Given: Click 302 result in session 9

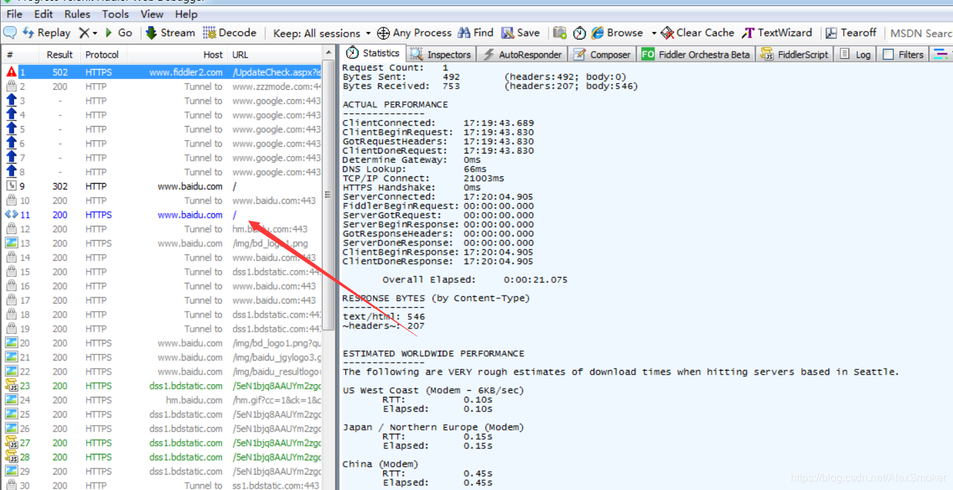Looking at the screenshot, I should click(x=60, y=186).
